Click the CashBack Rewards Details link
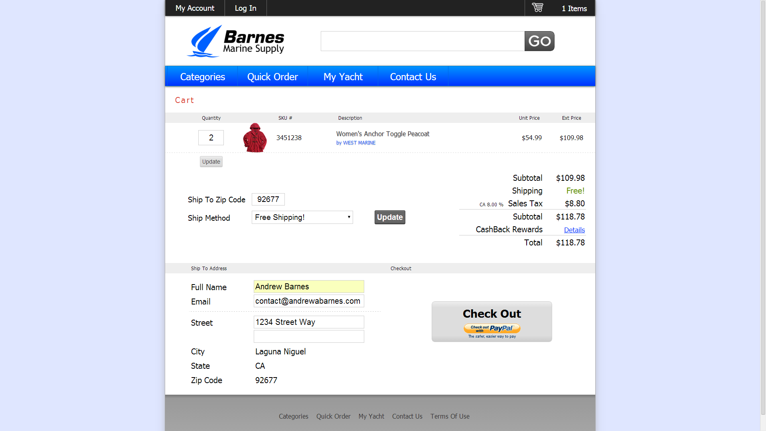 tap(574, 229)
